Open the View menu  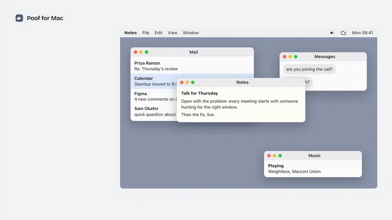(x=172, y=33)
